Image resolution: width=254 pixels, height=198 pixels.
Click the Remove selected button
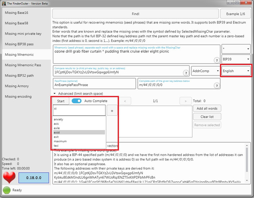point(207,125)
